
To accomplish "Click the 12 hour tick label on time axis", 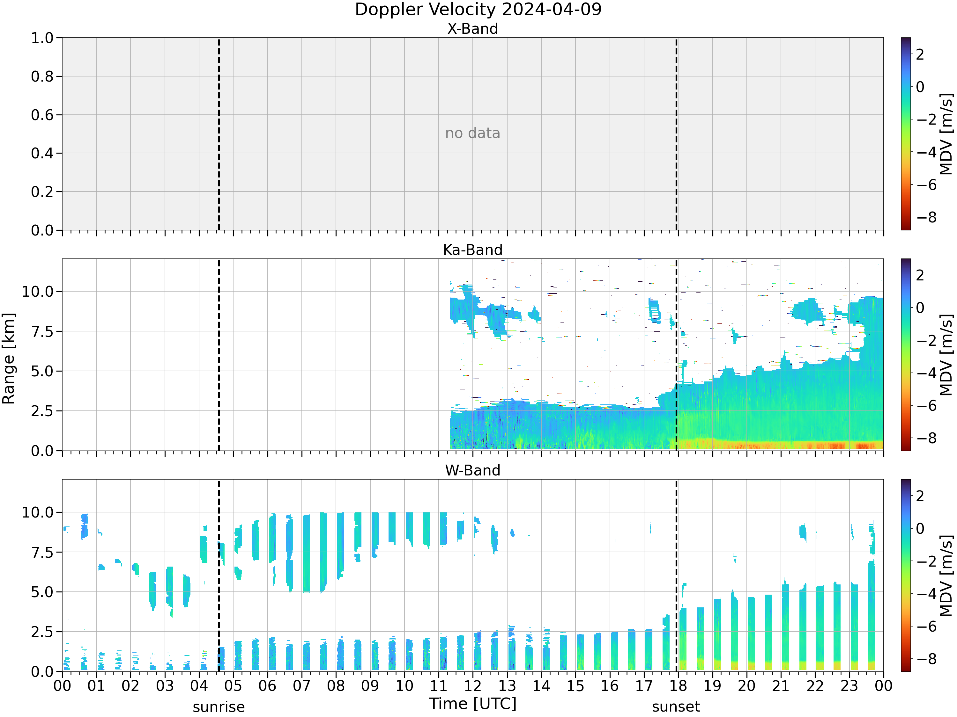I will 472,686.
